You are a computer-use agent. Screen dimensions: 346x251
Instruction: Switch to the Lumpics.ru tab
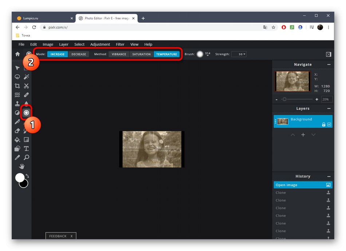coord(44,18)
